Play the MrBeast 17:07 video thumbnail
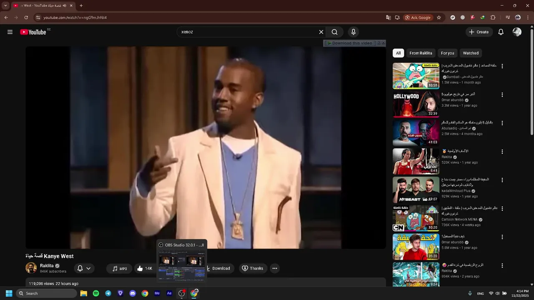534x300 pixels. [416, 190]
